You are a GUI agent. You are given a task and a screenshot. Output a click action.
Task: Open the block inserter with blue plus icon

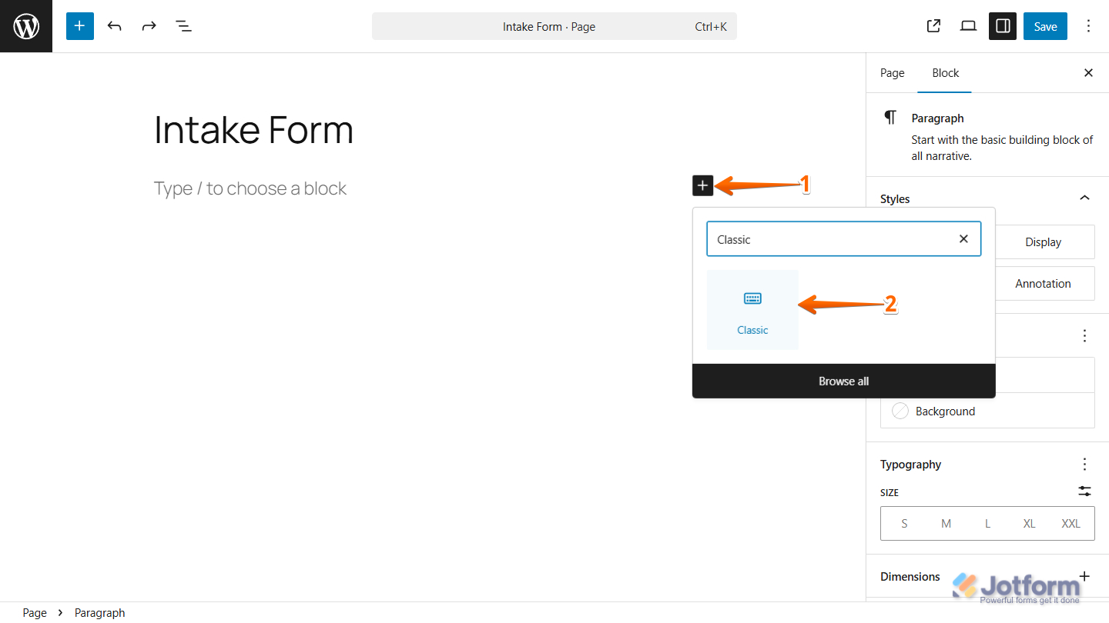pyautogui.click(x=79, y=25)
